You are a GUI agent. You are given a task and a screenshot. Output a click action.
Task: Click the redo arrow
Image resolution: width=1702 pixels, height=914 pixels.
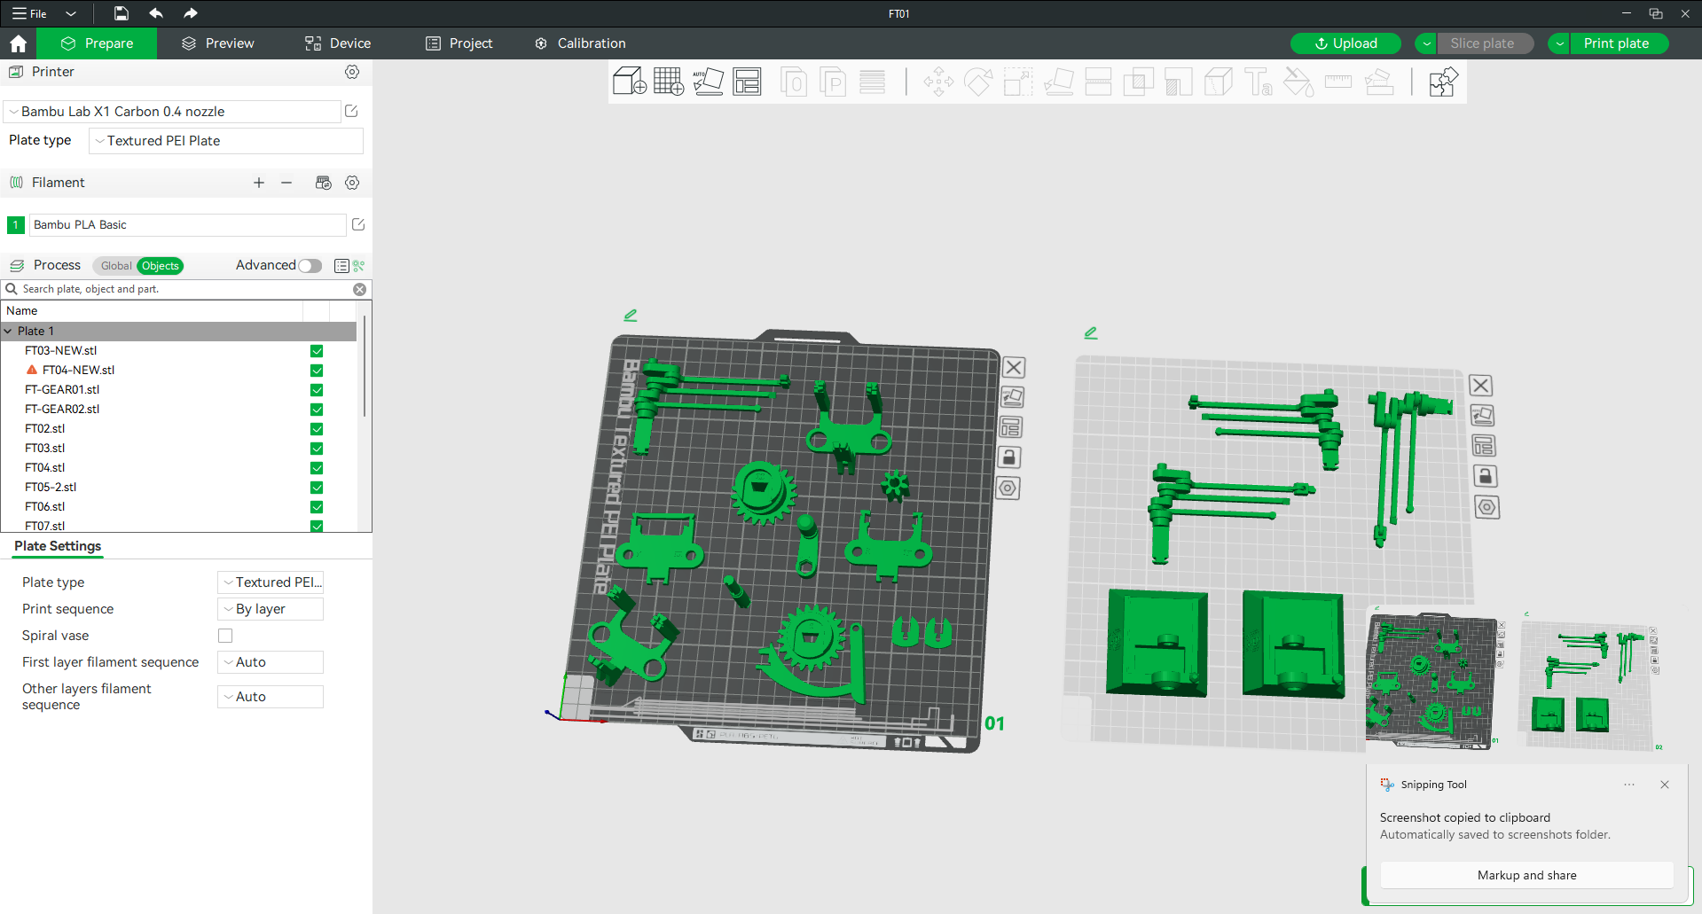pos(190,13)
